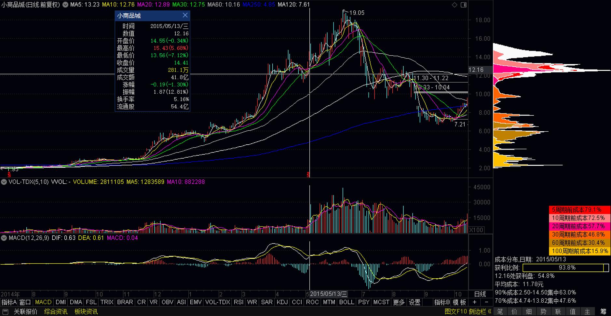Expand the main chart indicator dropdown arrow
This screenshot has height=316, width=611.
65,5
